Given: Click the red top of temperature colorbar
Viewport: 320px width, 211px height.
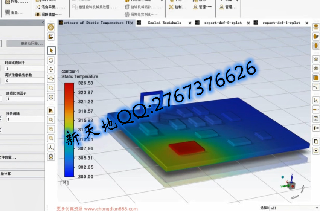Looking at the screenshot, I should pyautogui.click(x=69, y=87).
